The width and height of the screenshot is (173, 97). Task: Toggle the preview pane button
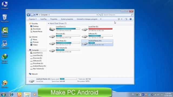click(x=126, y=19)
